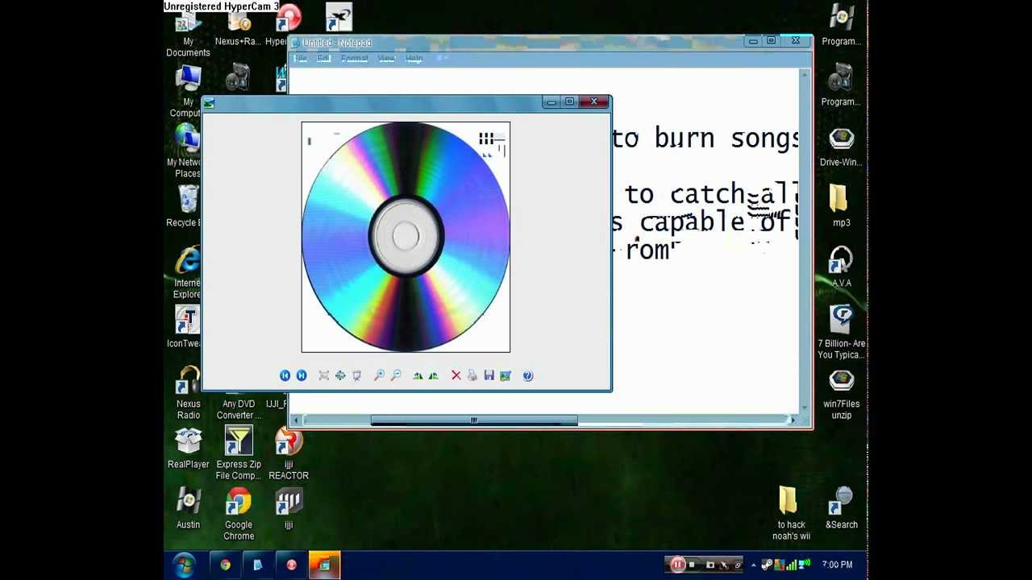
Task: Select the Drive-Win... desktop icon
Action: (841, 147)
